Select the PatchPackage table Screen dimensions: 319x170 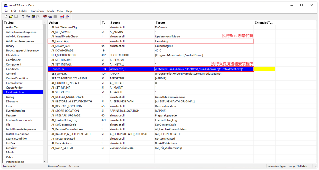[15, 162]
